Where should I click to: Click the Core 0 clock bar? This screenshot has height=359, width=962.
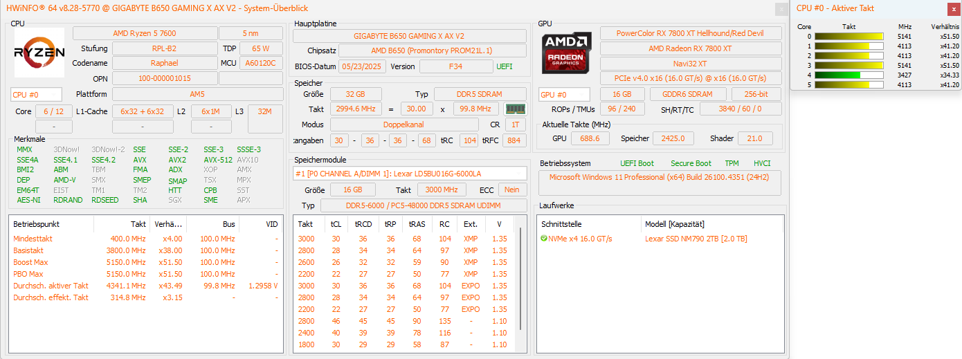click(x=849, y=37)
